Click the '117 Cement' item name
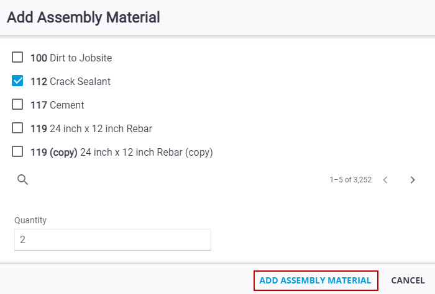Viewport: 435px width, 294px height. tap(57, 105)
